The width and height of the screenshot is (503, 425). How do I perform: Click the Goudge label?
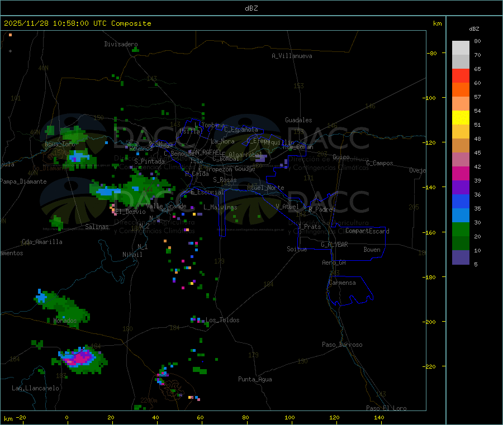click(x=245, y=169)
